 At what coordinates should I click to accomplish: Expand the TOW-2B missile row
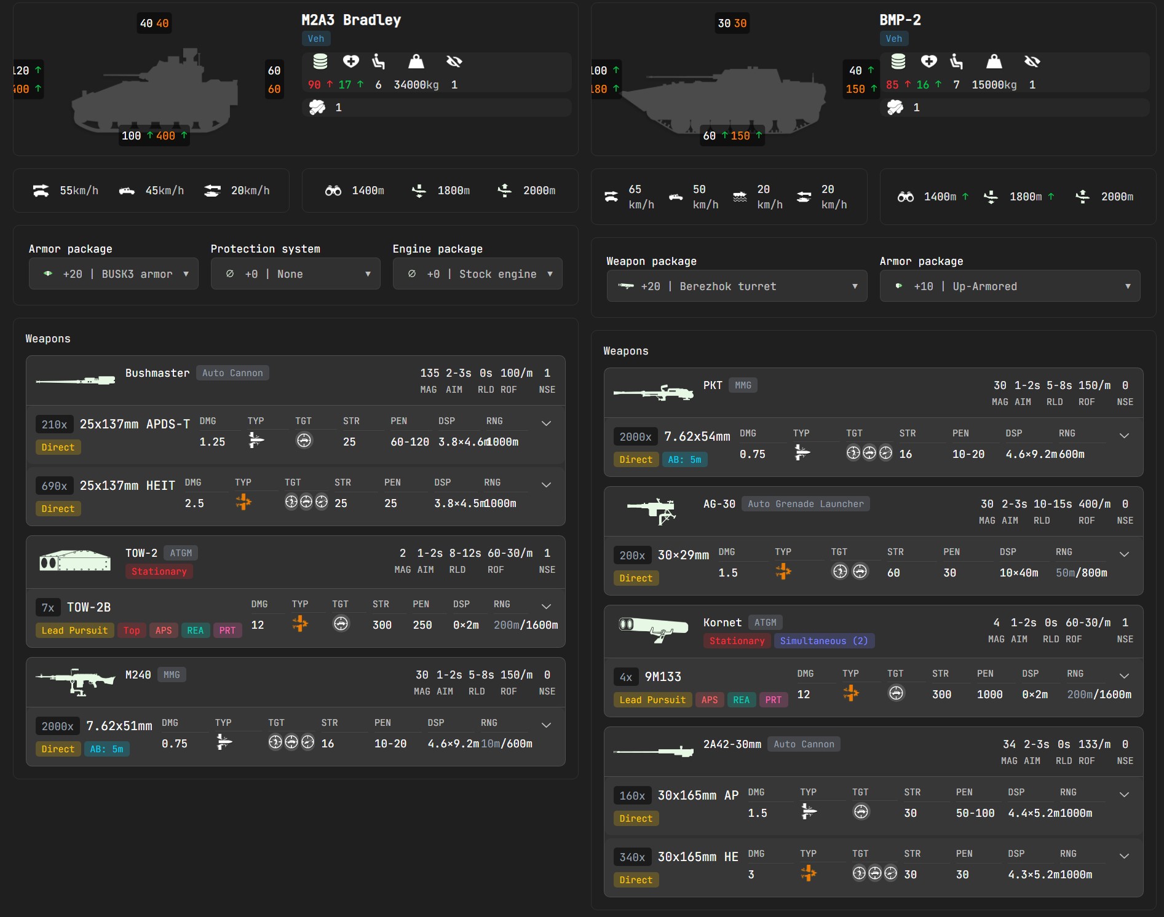point(546,607)
